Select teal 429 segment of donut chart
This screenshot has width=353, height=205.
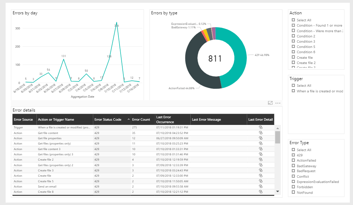[240, 58]
